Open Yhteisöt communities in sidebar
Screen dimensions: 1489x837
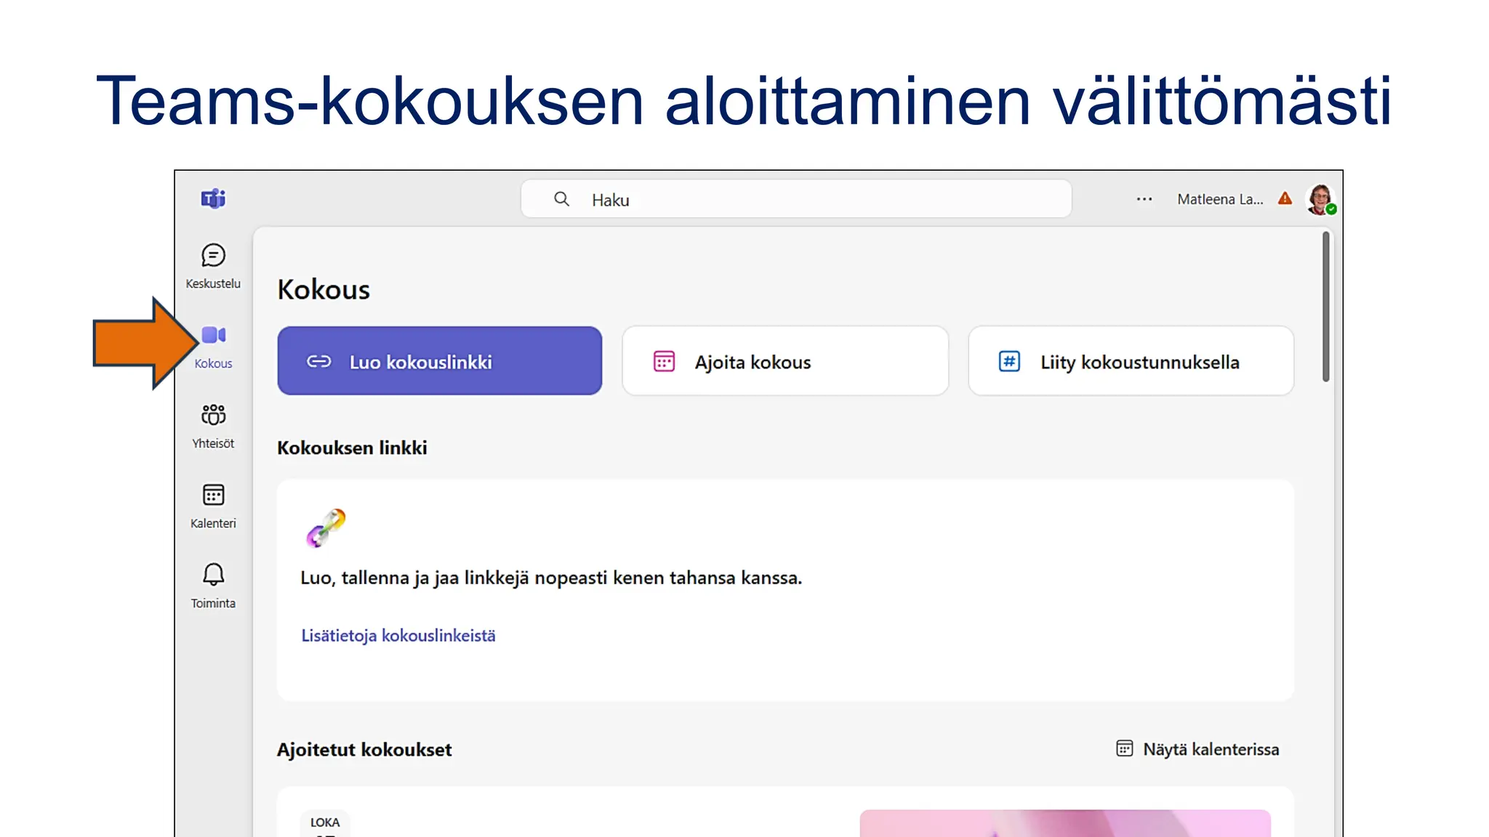(213, 426)
